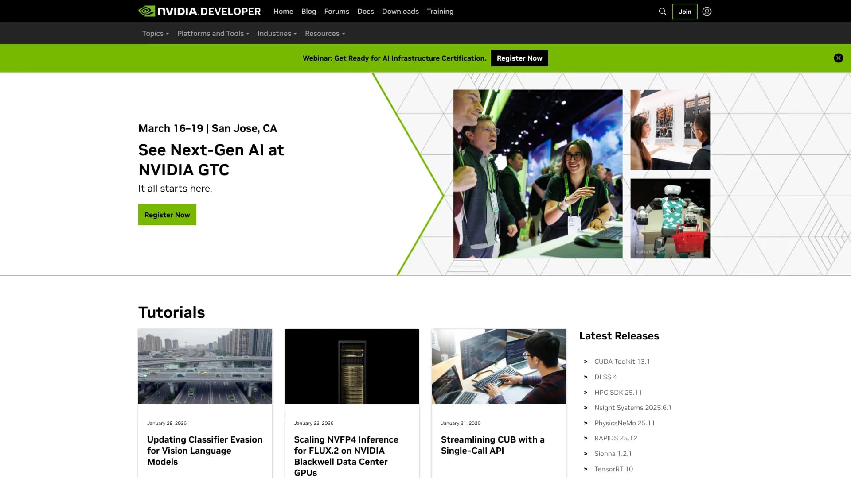This screenshot has width=851, height=478.
Task: Open the DLSS 4 release link
Action: click(605, 377)
